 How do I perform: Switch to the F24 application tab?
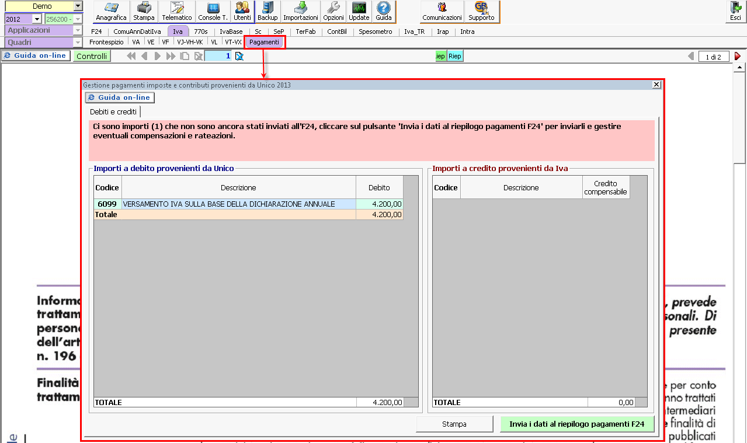[x=96, y=32]
